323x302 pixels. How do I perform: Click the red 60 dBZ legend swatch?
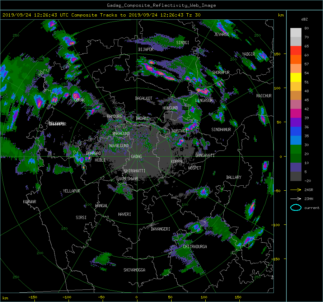click(296, 50)
